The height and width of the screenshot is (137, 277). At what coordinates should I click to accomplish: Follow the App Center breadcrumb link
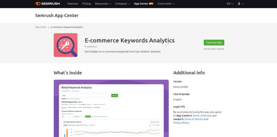(41, 27)
